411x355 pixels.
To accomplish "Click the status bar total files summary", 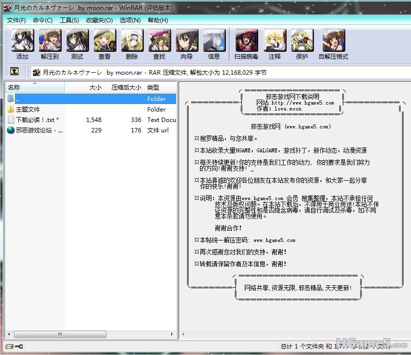I will click(x=335, y=347).
